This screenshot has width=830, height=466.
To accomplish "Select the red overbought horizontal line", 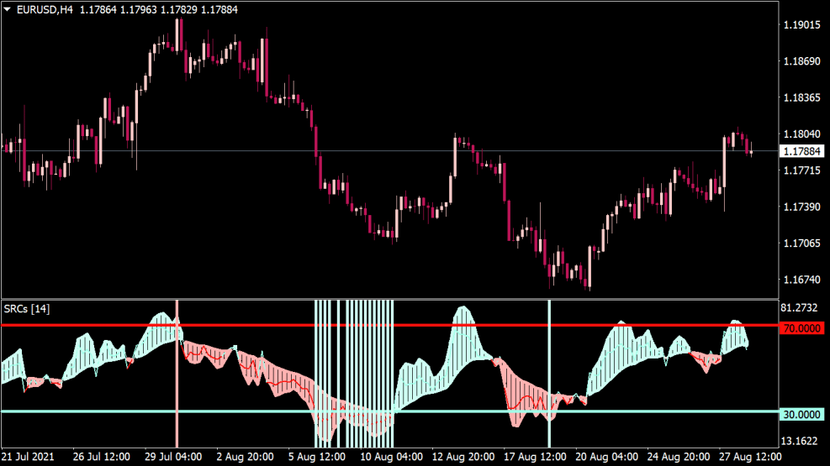I will coord(420,325).
